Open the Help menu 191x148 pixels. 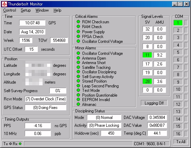[x=57, y=10]
